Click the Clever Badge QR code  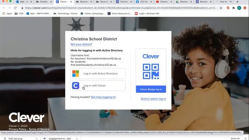coord(151,72)
